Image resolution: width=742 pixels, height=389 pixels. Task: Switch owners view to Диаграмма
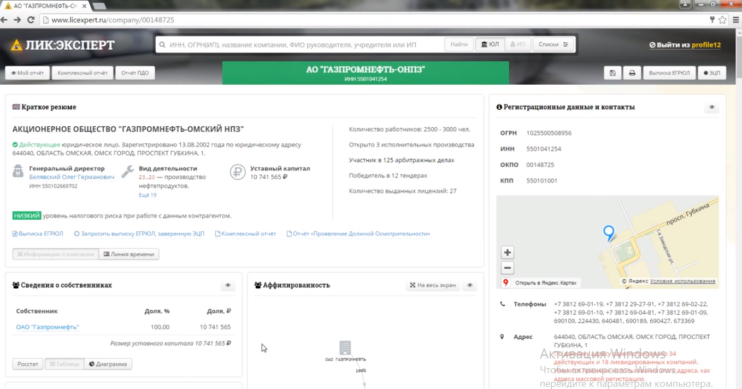coord(108,364)
